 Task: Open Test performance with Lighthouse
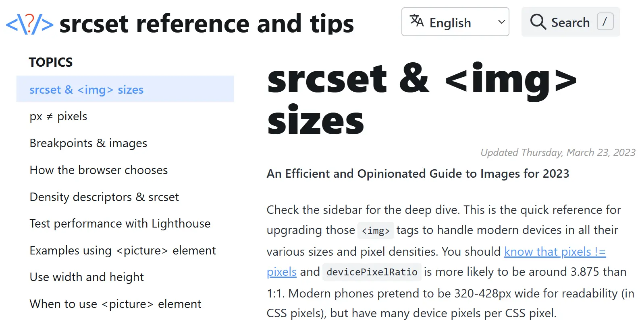pyautogui.click(x=120, y=224)
